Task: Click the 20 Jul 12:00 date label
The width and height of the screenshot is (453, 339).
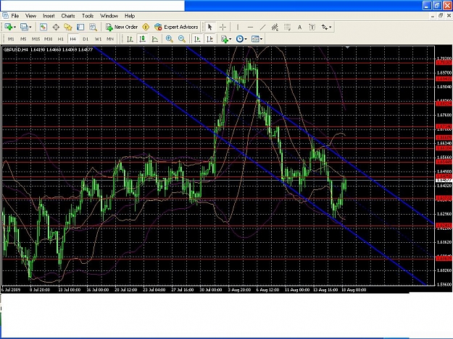Action: tap(125, 289)
